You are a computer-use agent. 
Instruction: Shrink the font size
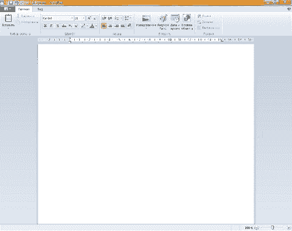pyautogui.click(x=95, y=18)
